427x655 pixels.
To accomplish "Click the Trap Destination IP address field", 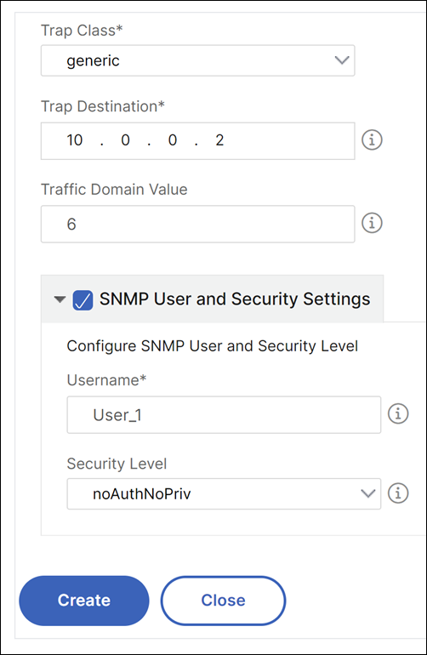I will pos(197,140).
